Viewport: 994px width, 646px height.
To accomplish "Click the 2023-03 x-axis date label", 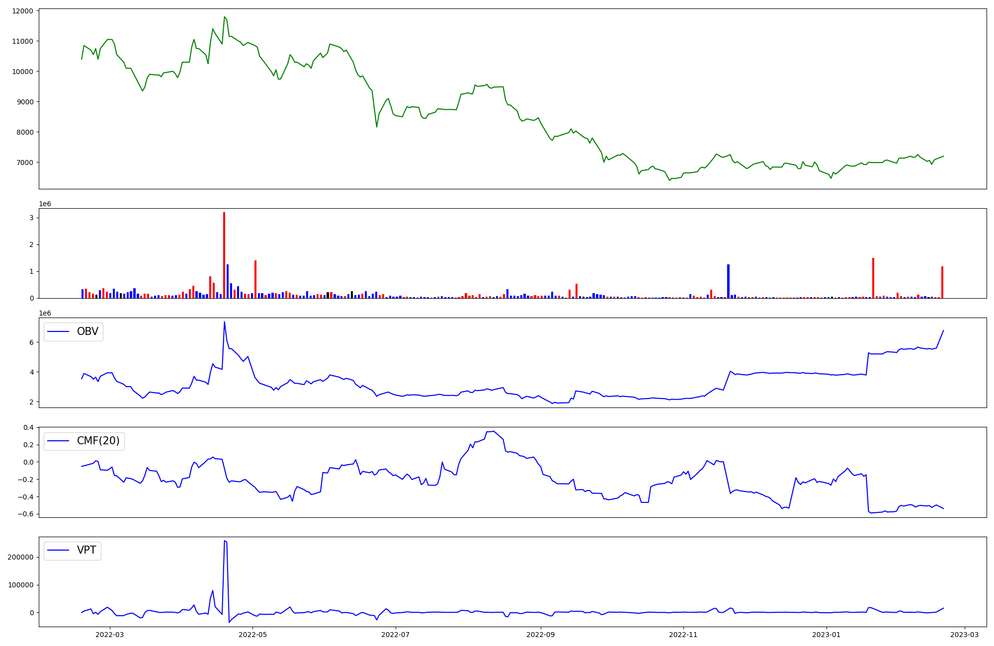I will 965,635.
